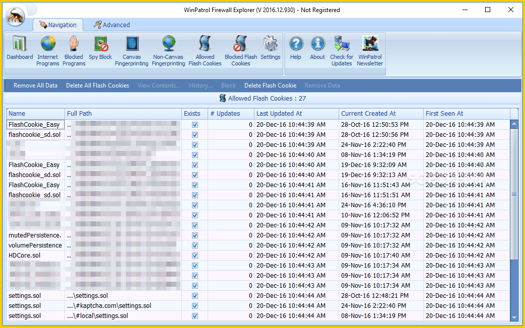
Task: Open Non-Canvas Fingerprinting section
Action: pos(168,51)
